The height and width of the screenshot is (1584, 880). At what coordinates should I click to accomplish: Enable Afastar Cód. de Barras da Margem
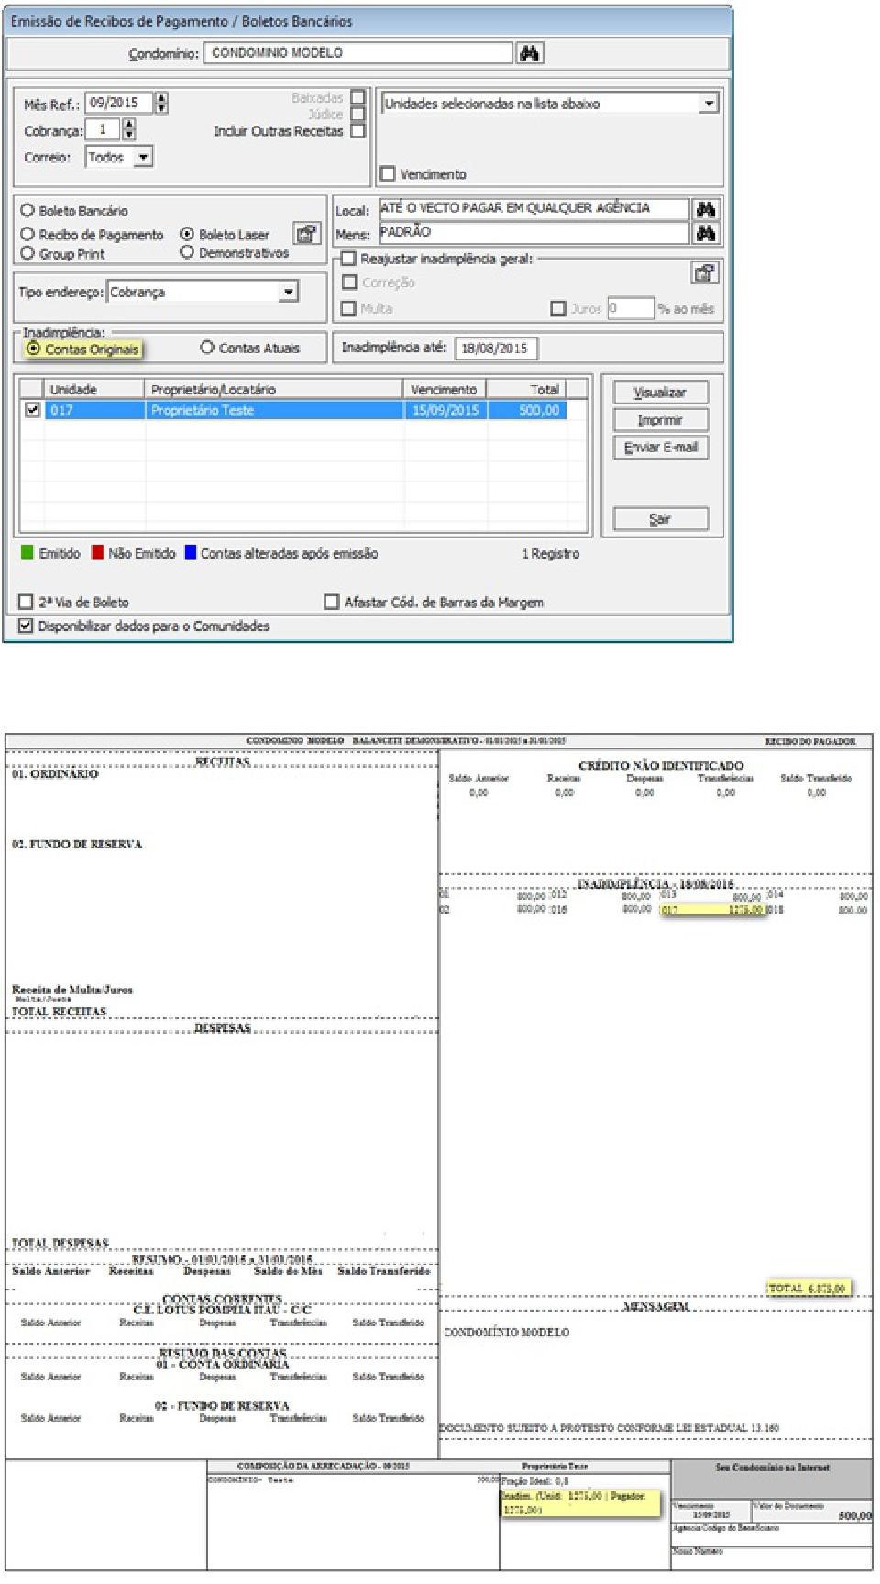point(332,602)
